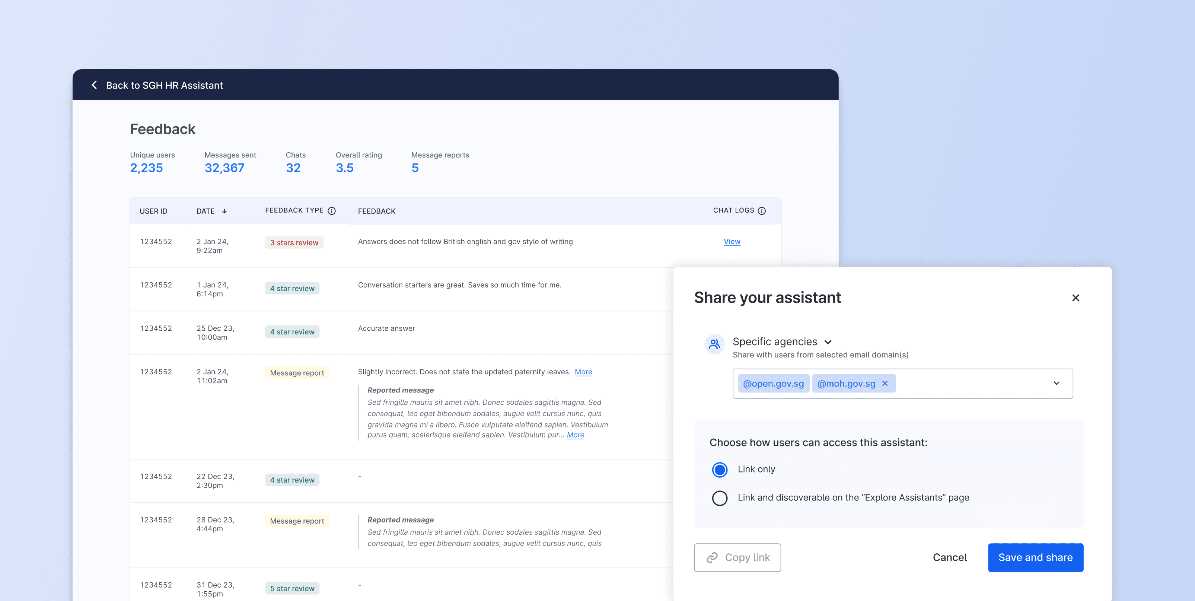Click the agencies people icon in share dialog
Screen dimensions: 1195x601
click(714, 344)
